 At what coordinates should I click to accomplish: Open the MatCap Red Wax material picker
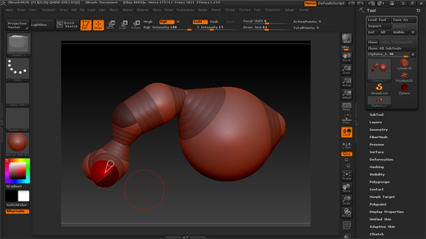tap(18, 145)
